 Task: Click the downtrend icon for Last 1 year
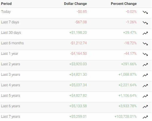click(x=145, y=54)
